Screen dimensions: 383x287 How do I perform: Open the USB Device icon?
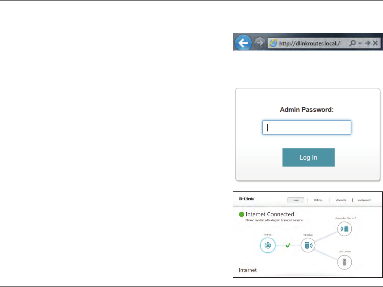[x=344, y=262]
